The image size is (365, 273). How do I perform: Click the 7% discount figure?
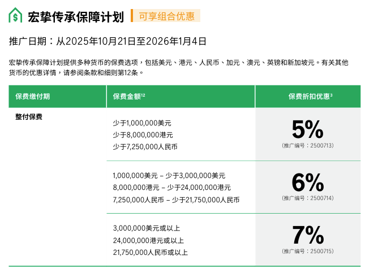[307, 235]
